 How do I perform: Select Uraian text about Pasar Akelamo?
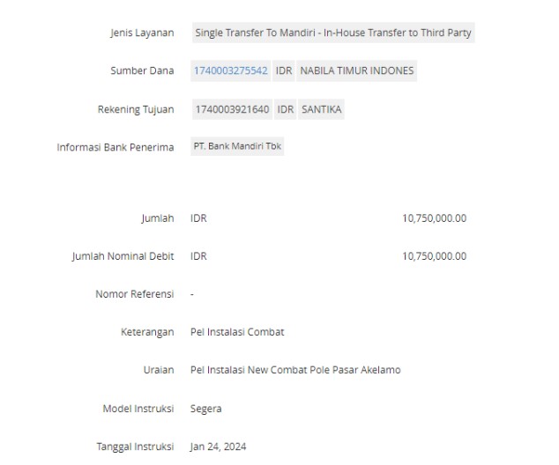(x=295, y=370)
